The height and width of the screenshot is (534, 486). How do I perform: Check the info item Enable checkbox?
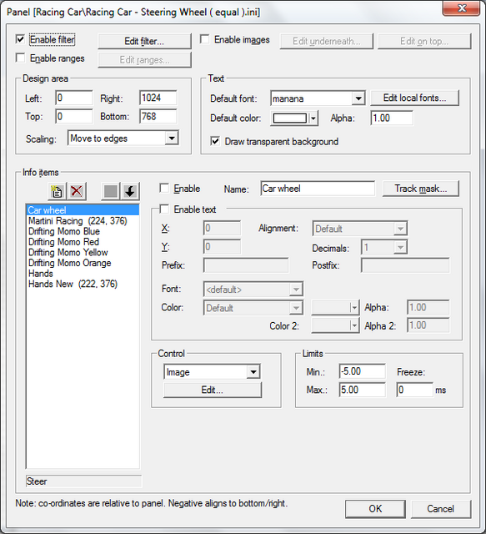[164, 188]
